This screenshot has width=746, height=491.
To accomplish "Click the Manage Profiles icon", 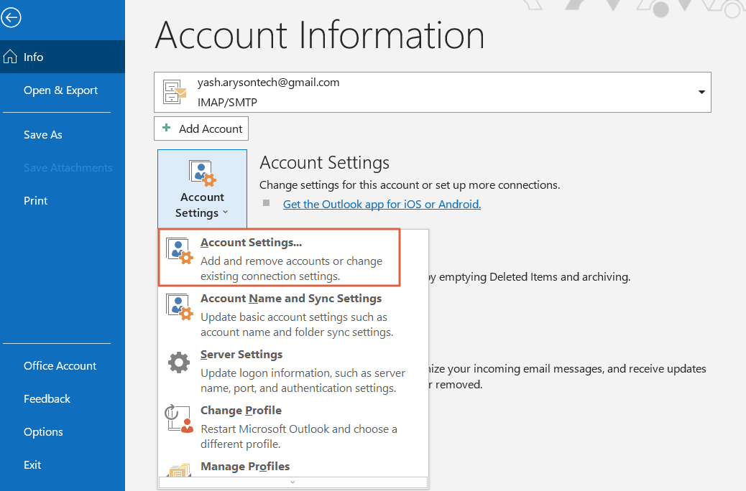I will [180, 470].
